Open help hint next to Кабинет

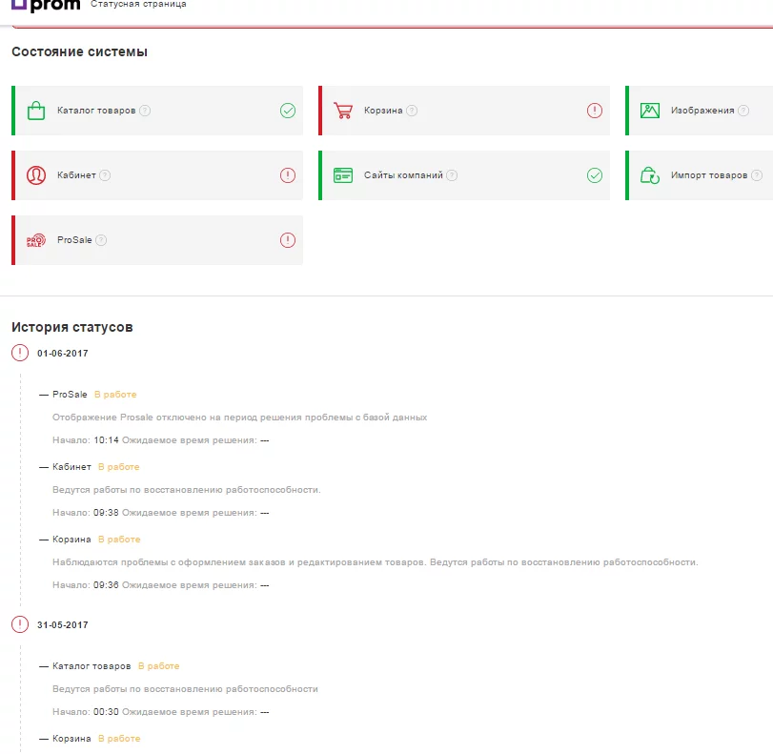pyautogui.click(x=105, y=175)
